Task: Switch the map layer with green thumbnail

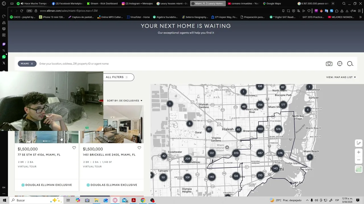Action: click(359, 169)
